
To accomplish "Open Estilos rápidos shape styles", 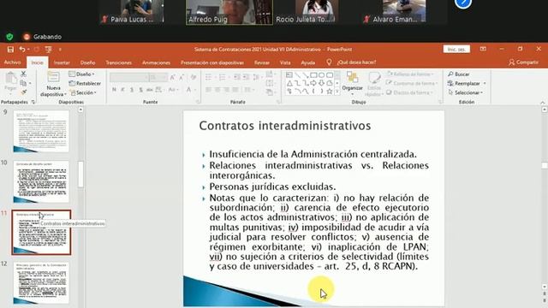I will 374,84.
